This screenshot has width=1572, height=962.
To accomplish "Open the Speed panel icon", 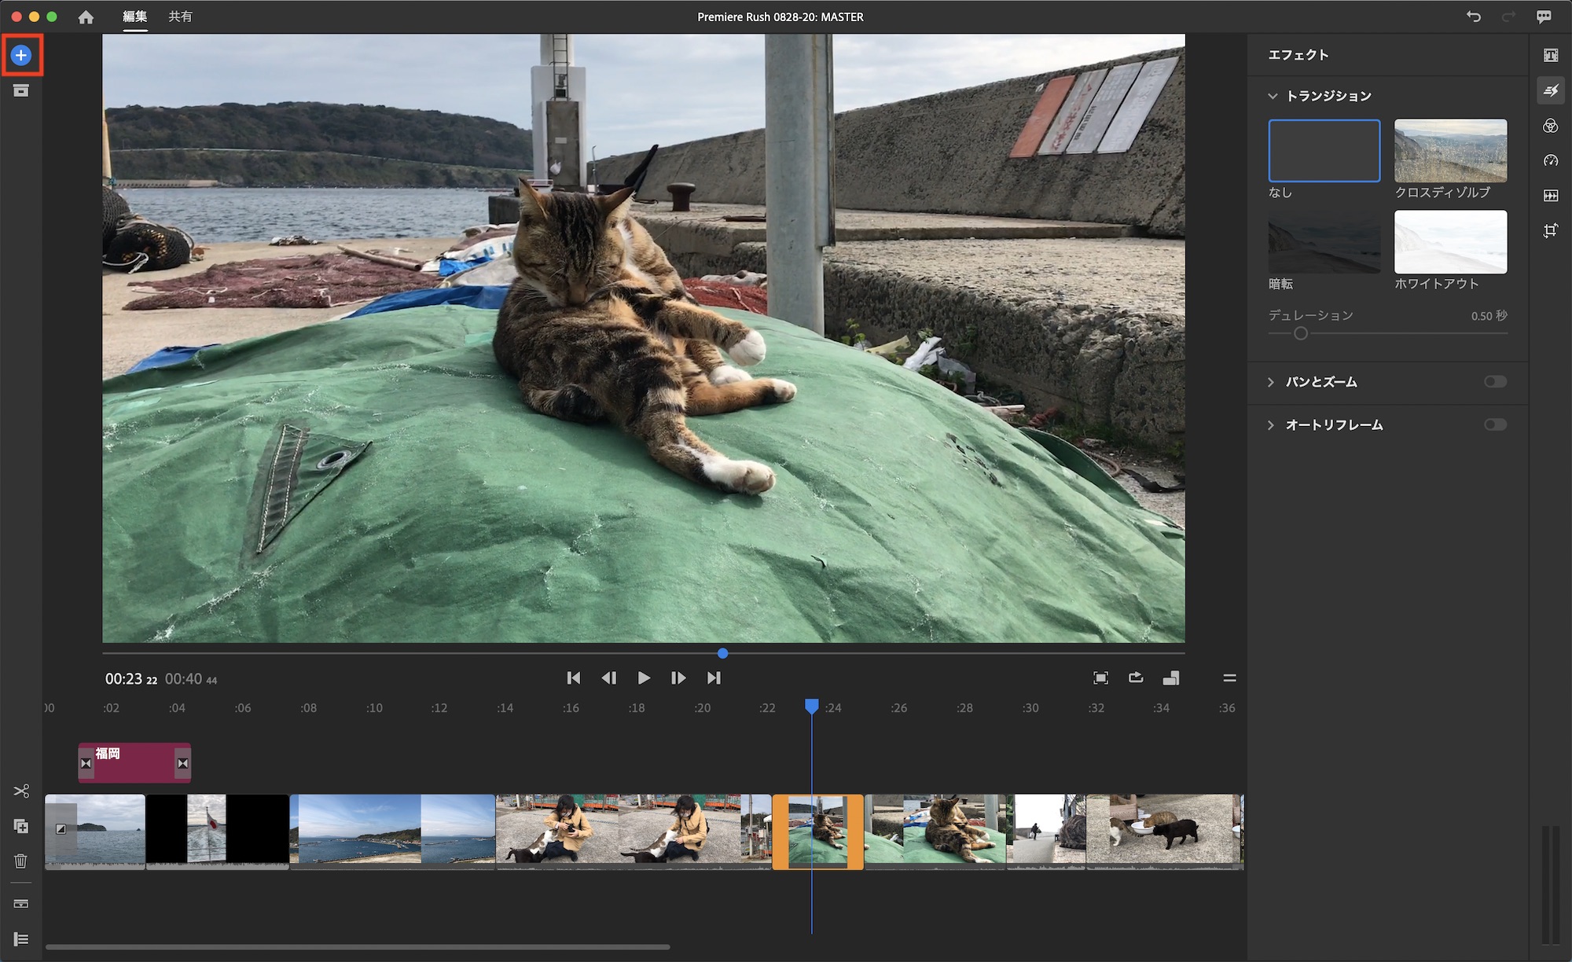I will pyautogui.click(x=1550, y=160).
